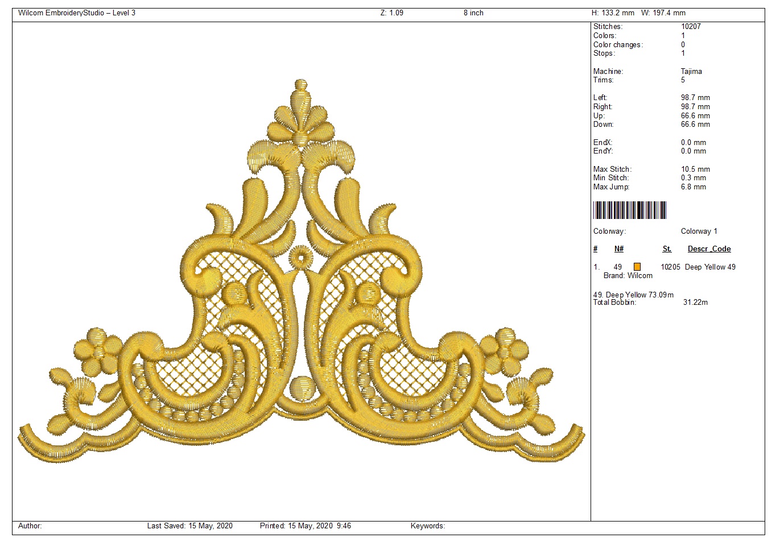The width and height of the screenshot is (780, 542).
Task: Select the 'Descr_Code' column header
Action: [709, 249]
